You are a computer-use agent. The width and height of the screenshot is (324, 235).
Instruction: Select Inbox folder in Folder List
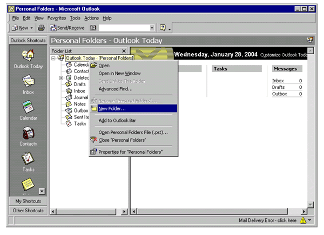pos(75,91)
